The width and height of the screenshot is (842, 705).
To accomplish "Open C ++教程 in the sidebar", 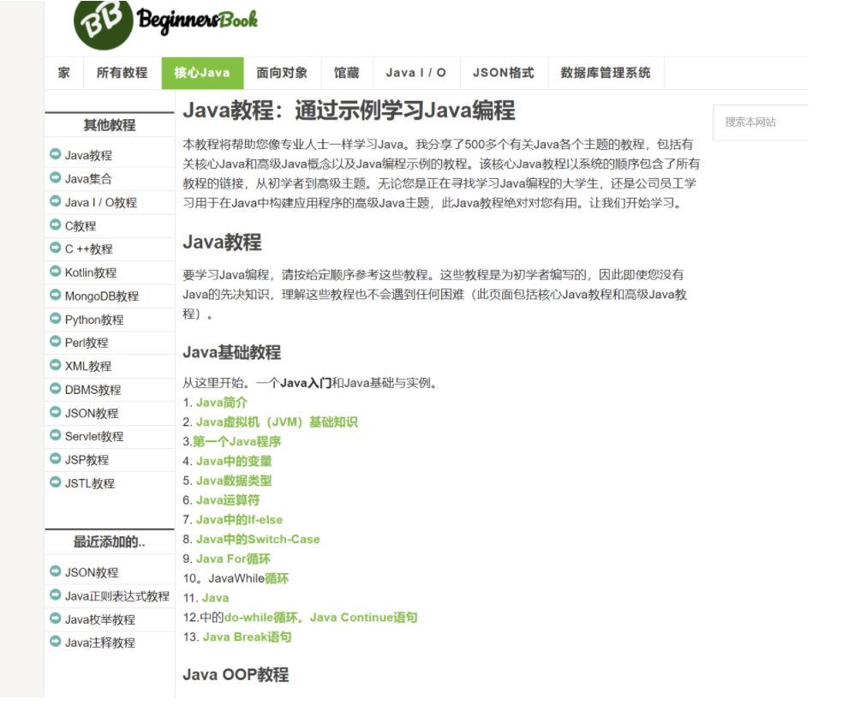I will pyautogui.click(x=89, y=249).
